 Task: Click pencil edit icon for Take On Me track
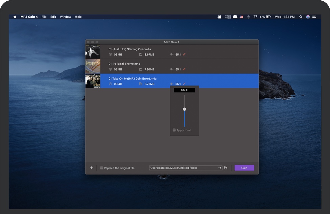184,84
